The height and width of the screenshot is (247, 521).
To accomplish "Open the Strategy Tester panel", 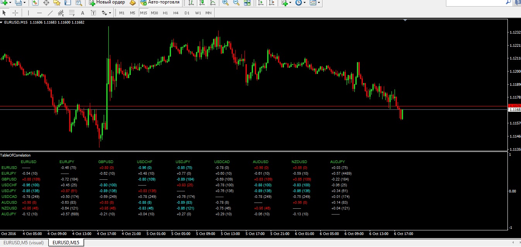I will coord(79,3).
